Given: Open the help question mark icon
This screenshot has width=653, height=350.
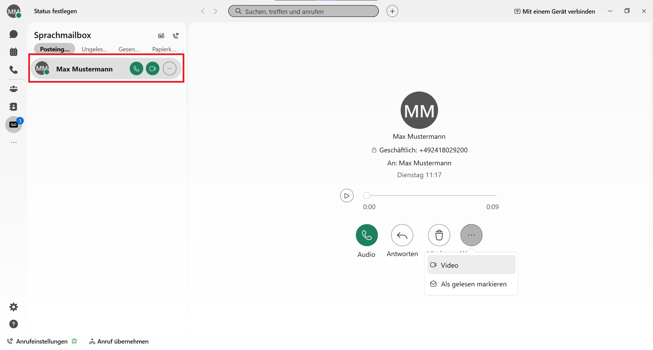Looking at the screenshot, I should [x=14, y=324].
